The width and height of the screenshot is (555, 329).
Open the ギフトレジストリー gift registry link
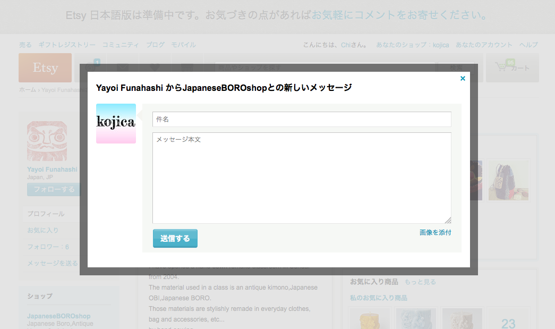pyautogui.click(x=67, y=45)
